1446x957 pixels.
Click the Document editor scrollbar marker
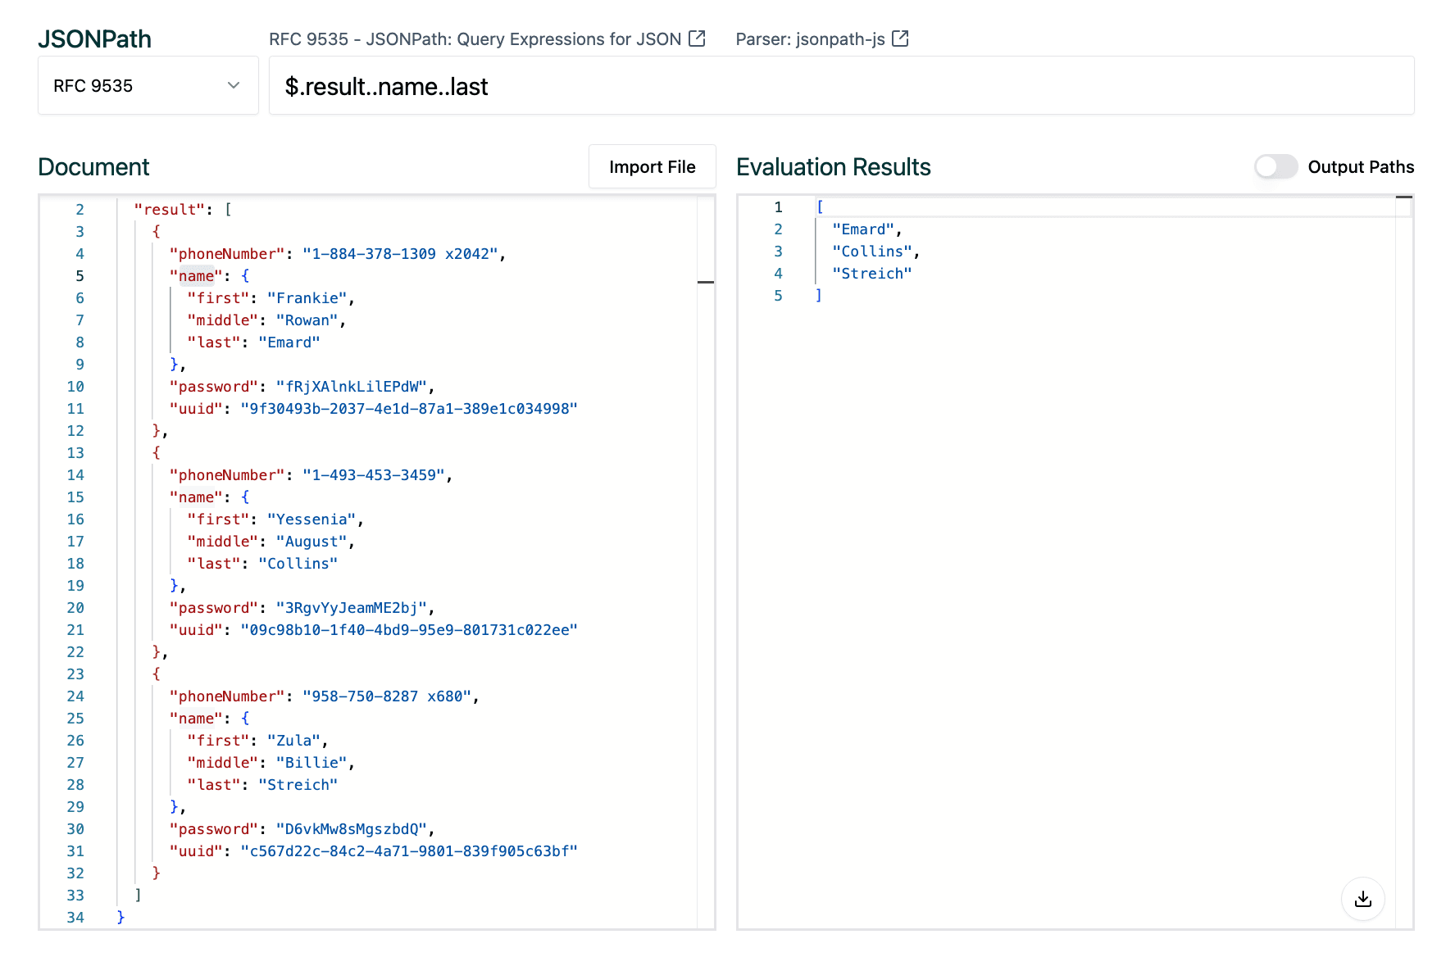pyautogui.click(x=706, y=282)
